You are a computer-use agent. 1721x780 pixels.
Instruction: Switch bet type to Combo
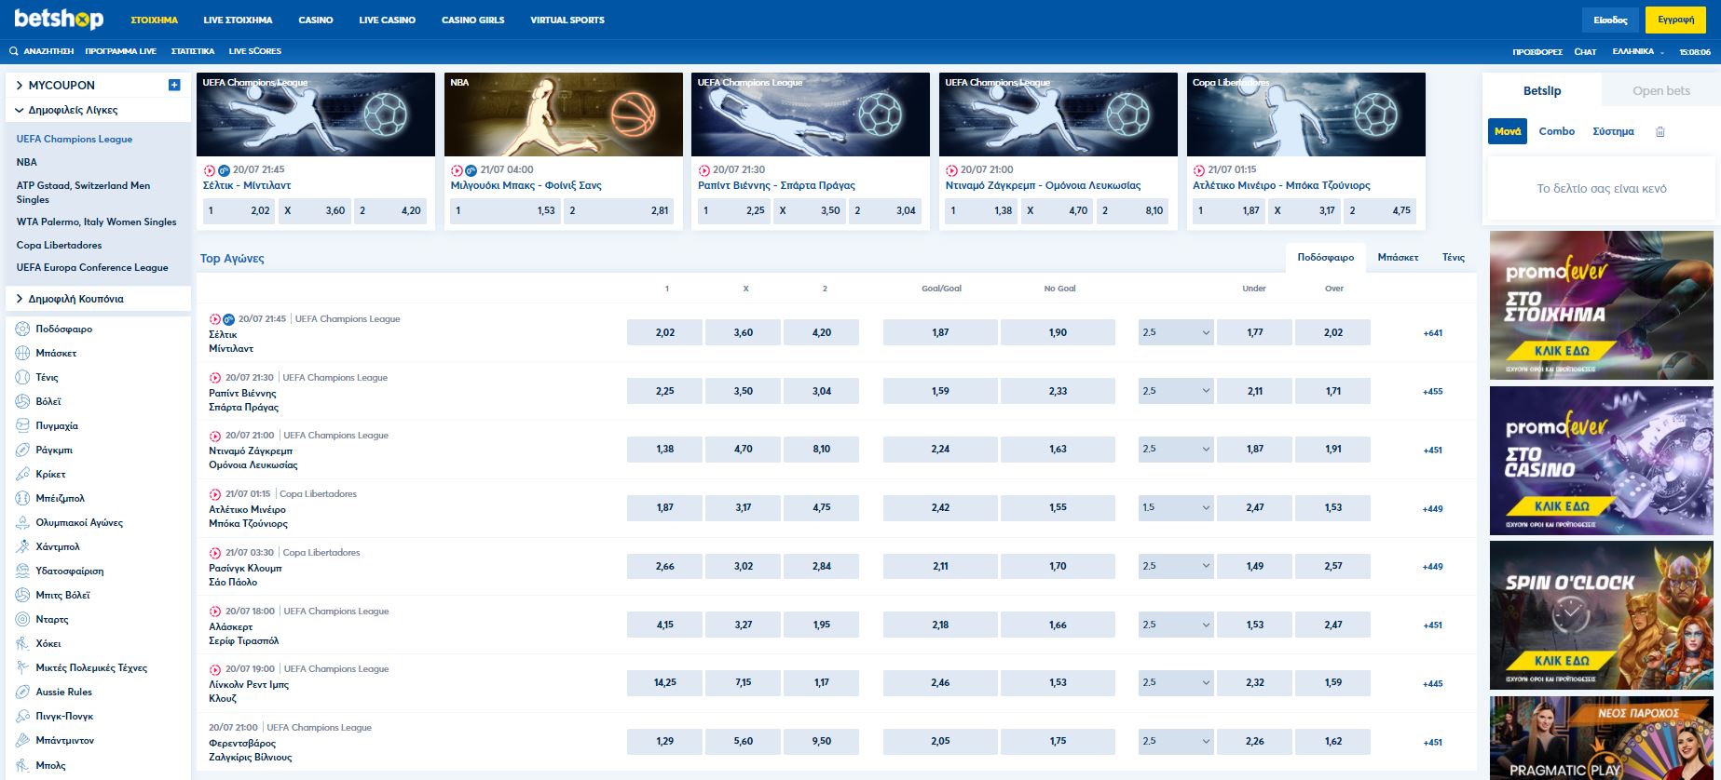coord(1556,131)
